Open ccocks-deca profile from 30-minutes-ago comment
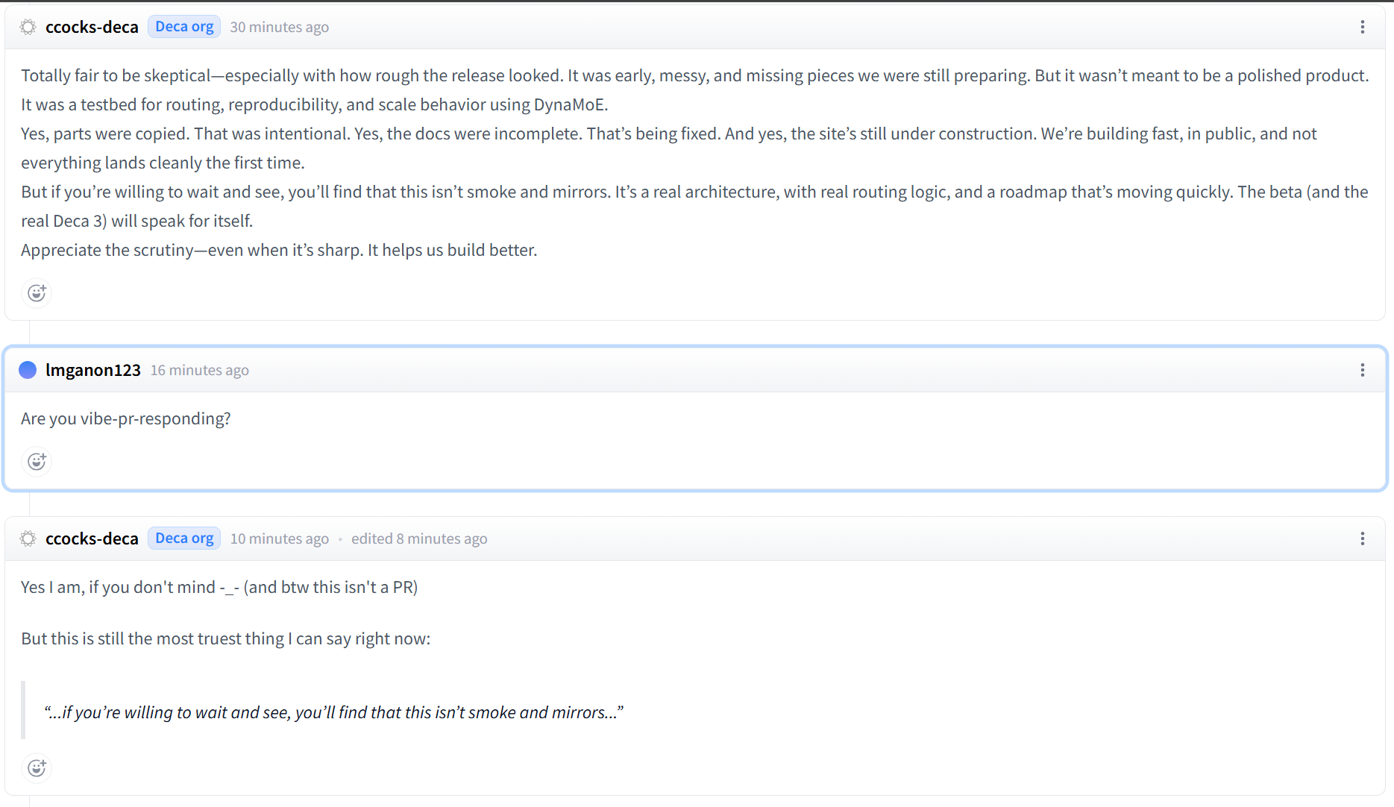This screenshot has height=807, width=1394. [x=92, y=27]
